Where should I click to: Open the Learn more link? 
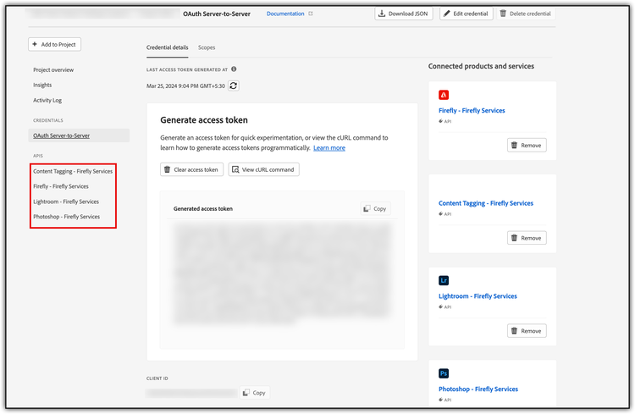[329, 148]
